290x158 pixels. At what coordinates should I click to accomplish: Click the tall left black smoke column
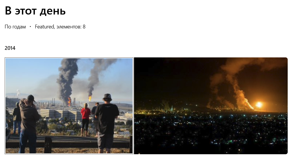click(x=67, y=79)
